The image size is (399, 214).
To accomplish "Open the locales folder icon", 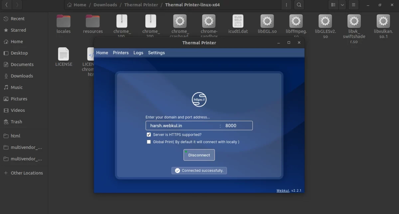I will [64, 21].
